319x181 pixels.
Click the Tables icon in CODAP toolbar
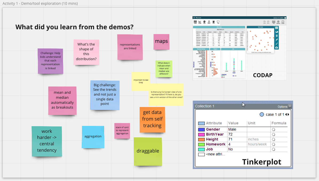click(x=195, y=22)
